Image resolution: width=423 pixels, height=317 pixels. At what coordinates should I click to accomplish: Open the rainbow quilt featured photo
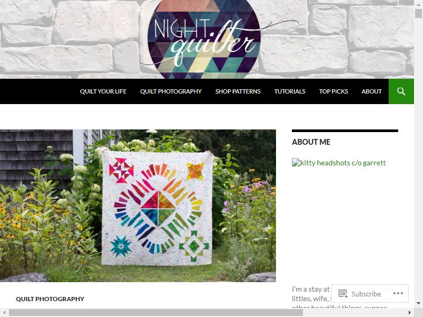click(x=138, y=206)
